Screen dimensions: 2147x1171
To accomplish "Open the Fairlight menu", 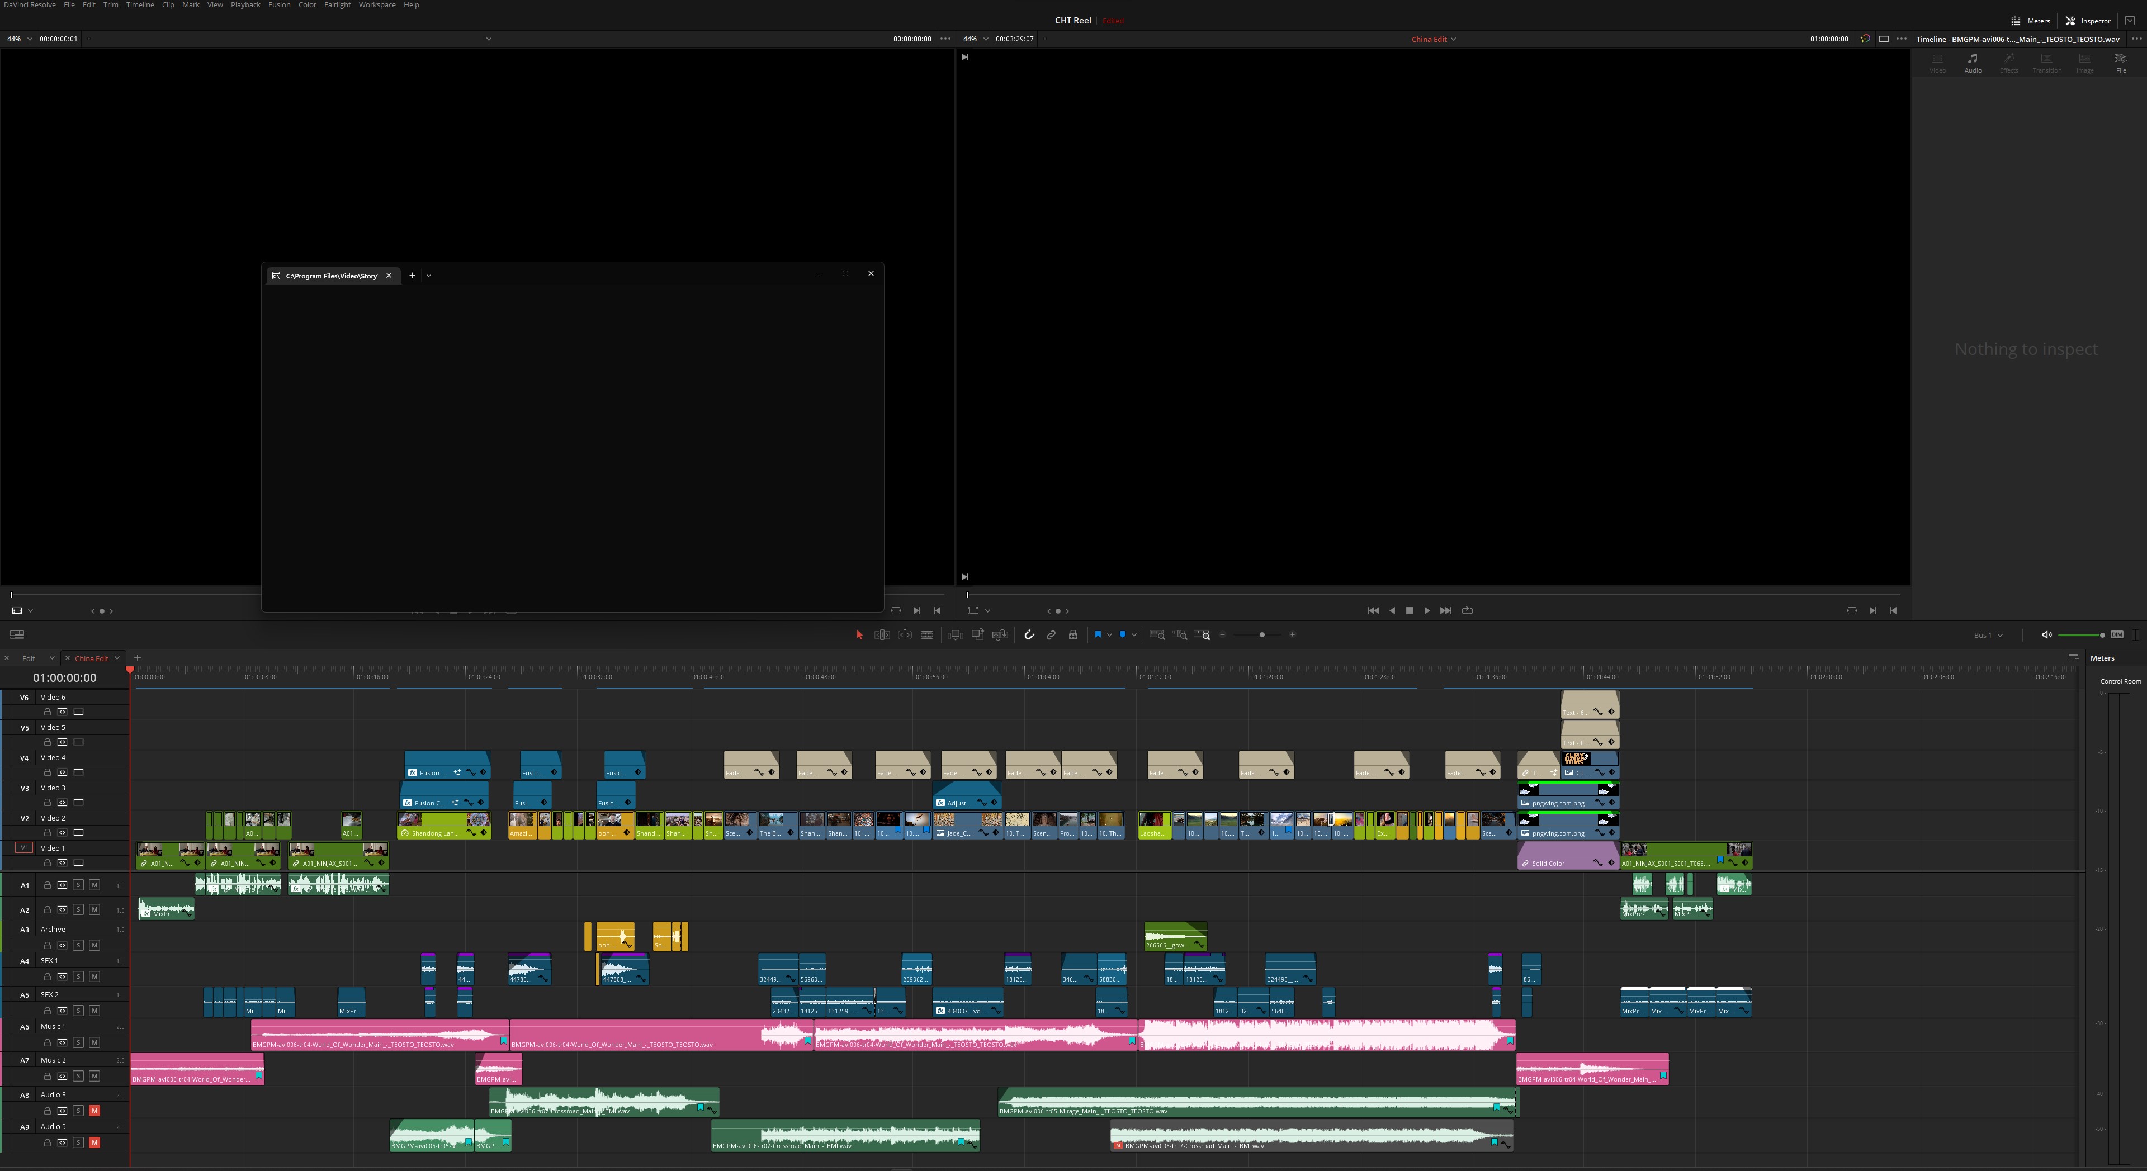I will coord(338,5).
